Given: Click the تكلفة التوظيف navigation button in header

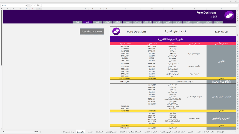Looking at the screenshot, I should [148, 22].
